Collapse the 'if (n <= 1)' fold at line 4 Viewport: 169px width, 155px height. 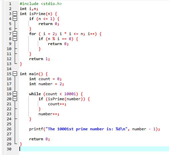tap(15, 19)
